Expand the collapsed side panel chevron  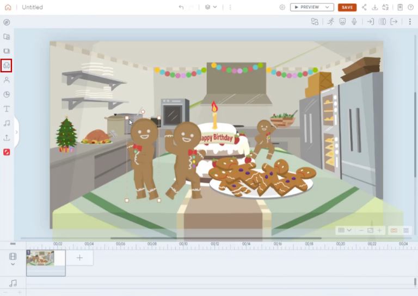coord(16,132)
